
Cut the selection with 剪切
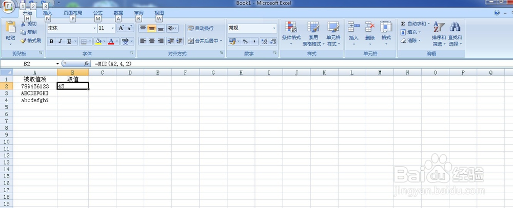[28, 24]
